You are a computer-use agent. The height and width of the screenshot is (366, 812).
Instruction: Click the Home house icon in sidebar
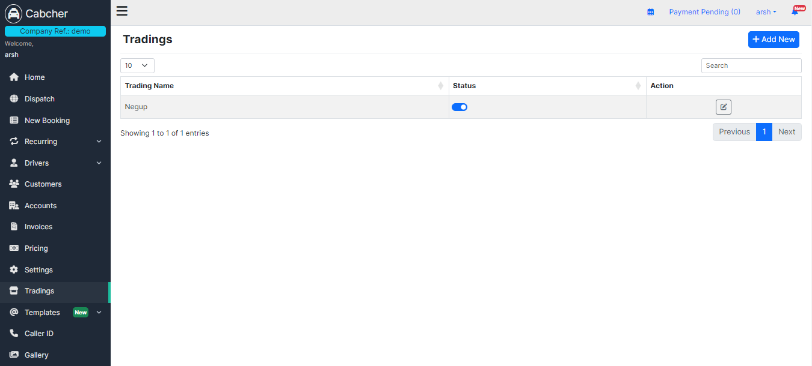[14, 77]
